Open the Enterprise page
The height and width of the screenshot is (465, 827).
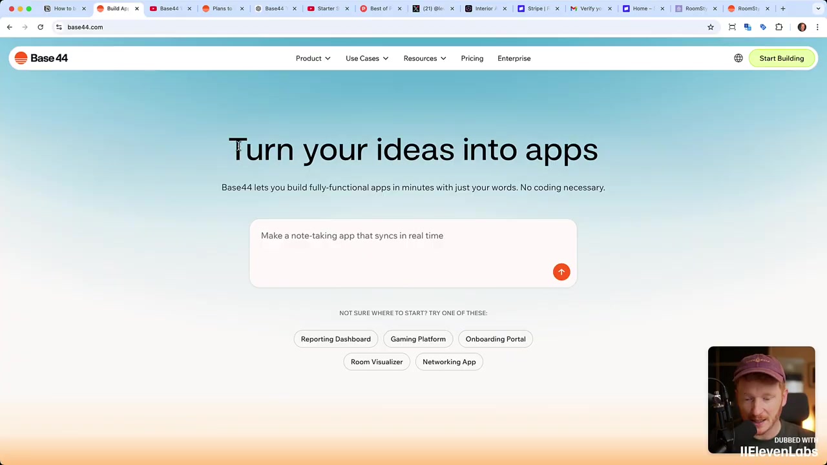(514, 58)
